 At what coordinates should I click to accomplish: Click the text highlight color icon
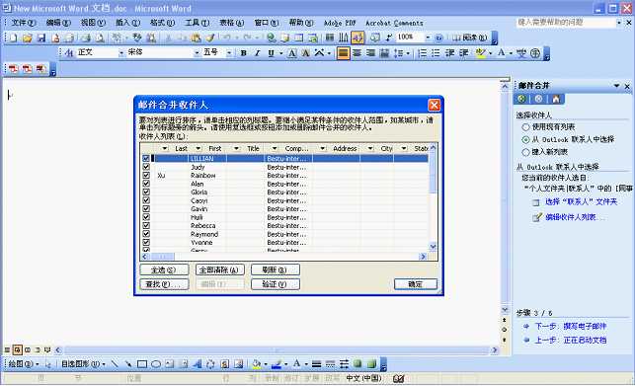[x=480, y=53]
